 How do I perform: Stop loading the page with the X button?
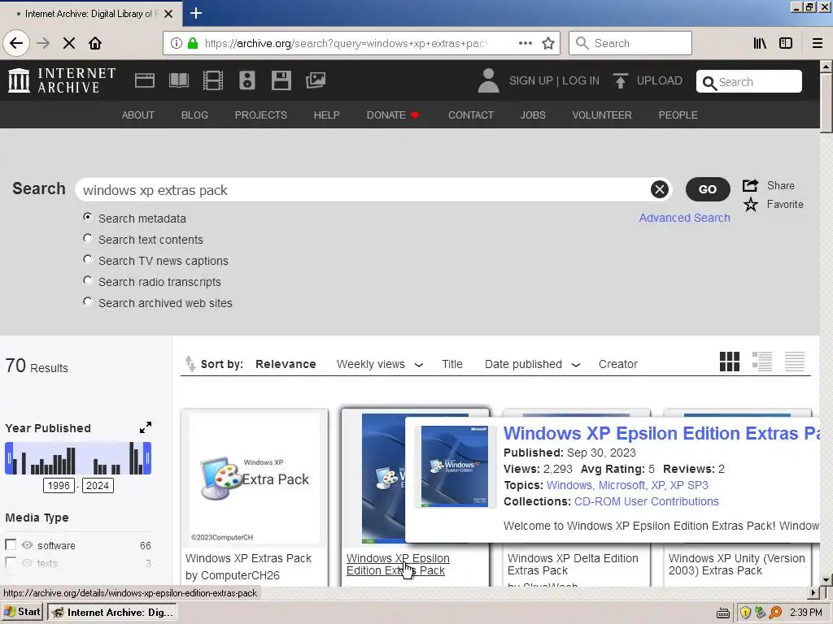69,43
